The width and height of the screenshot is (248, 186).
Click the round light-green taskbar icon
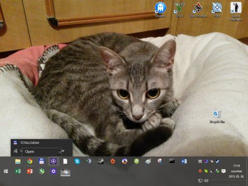[x=136, y=161]
